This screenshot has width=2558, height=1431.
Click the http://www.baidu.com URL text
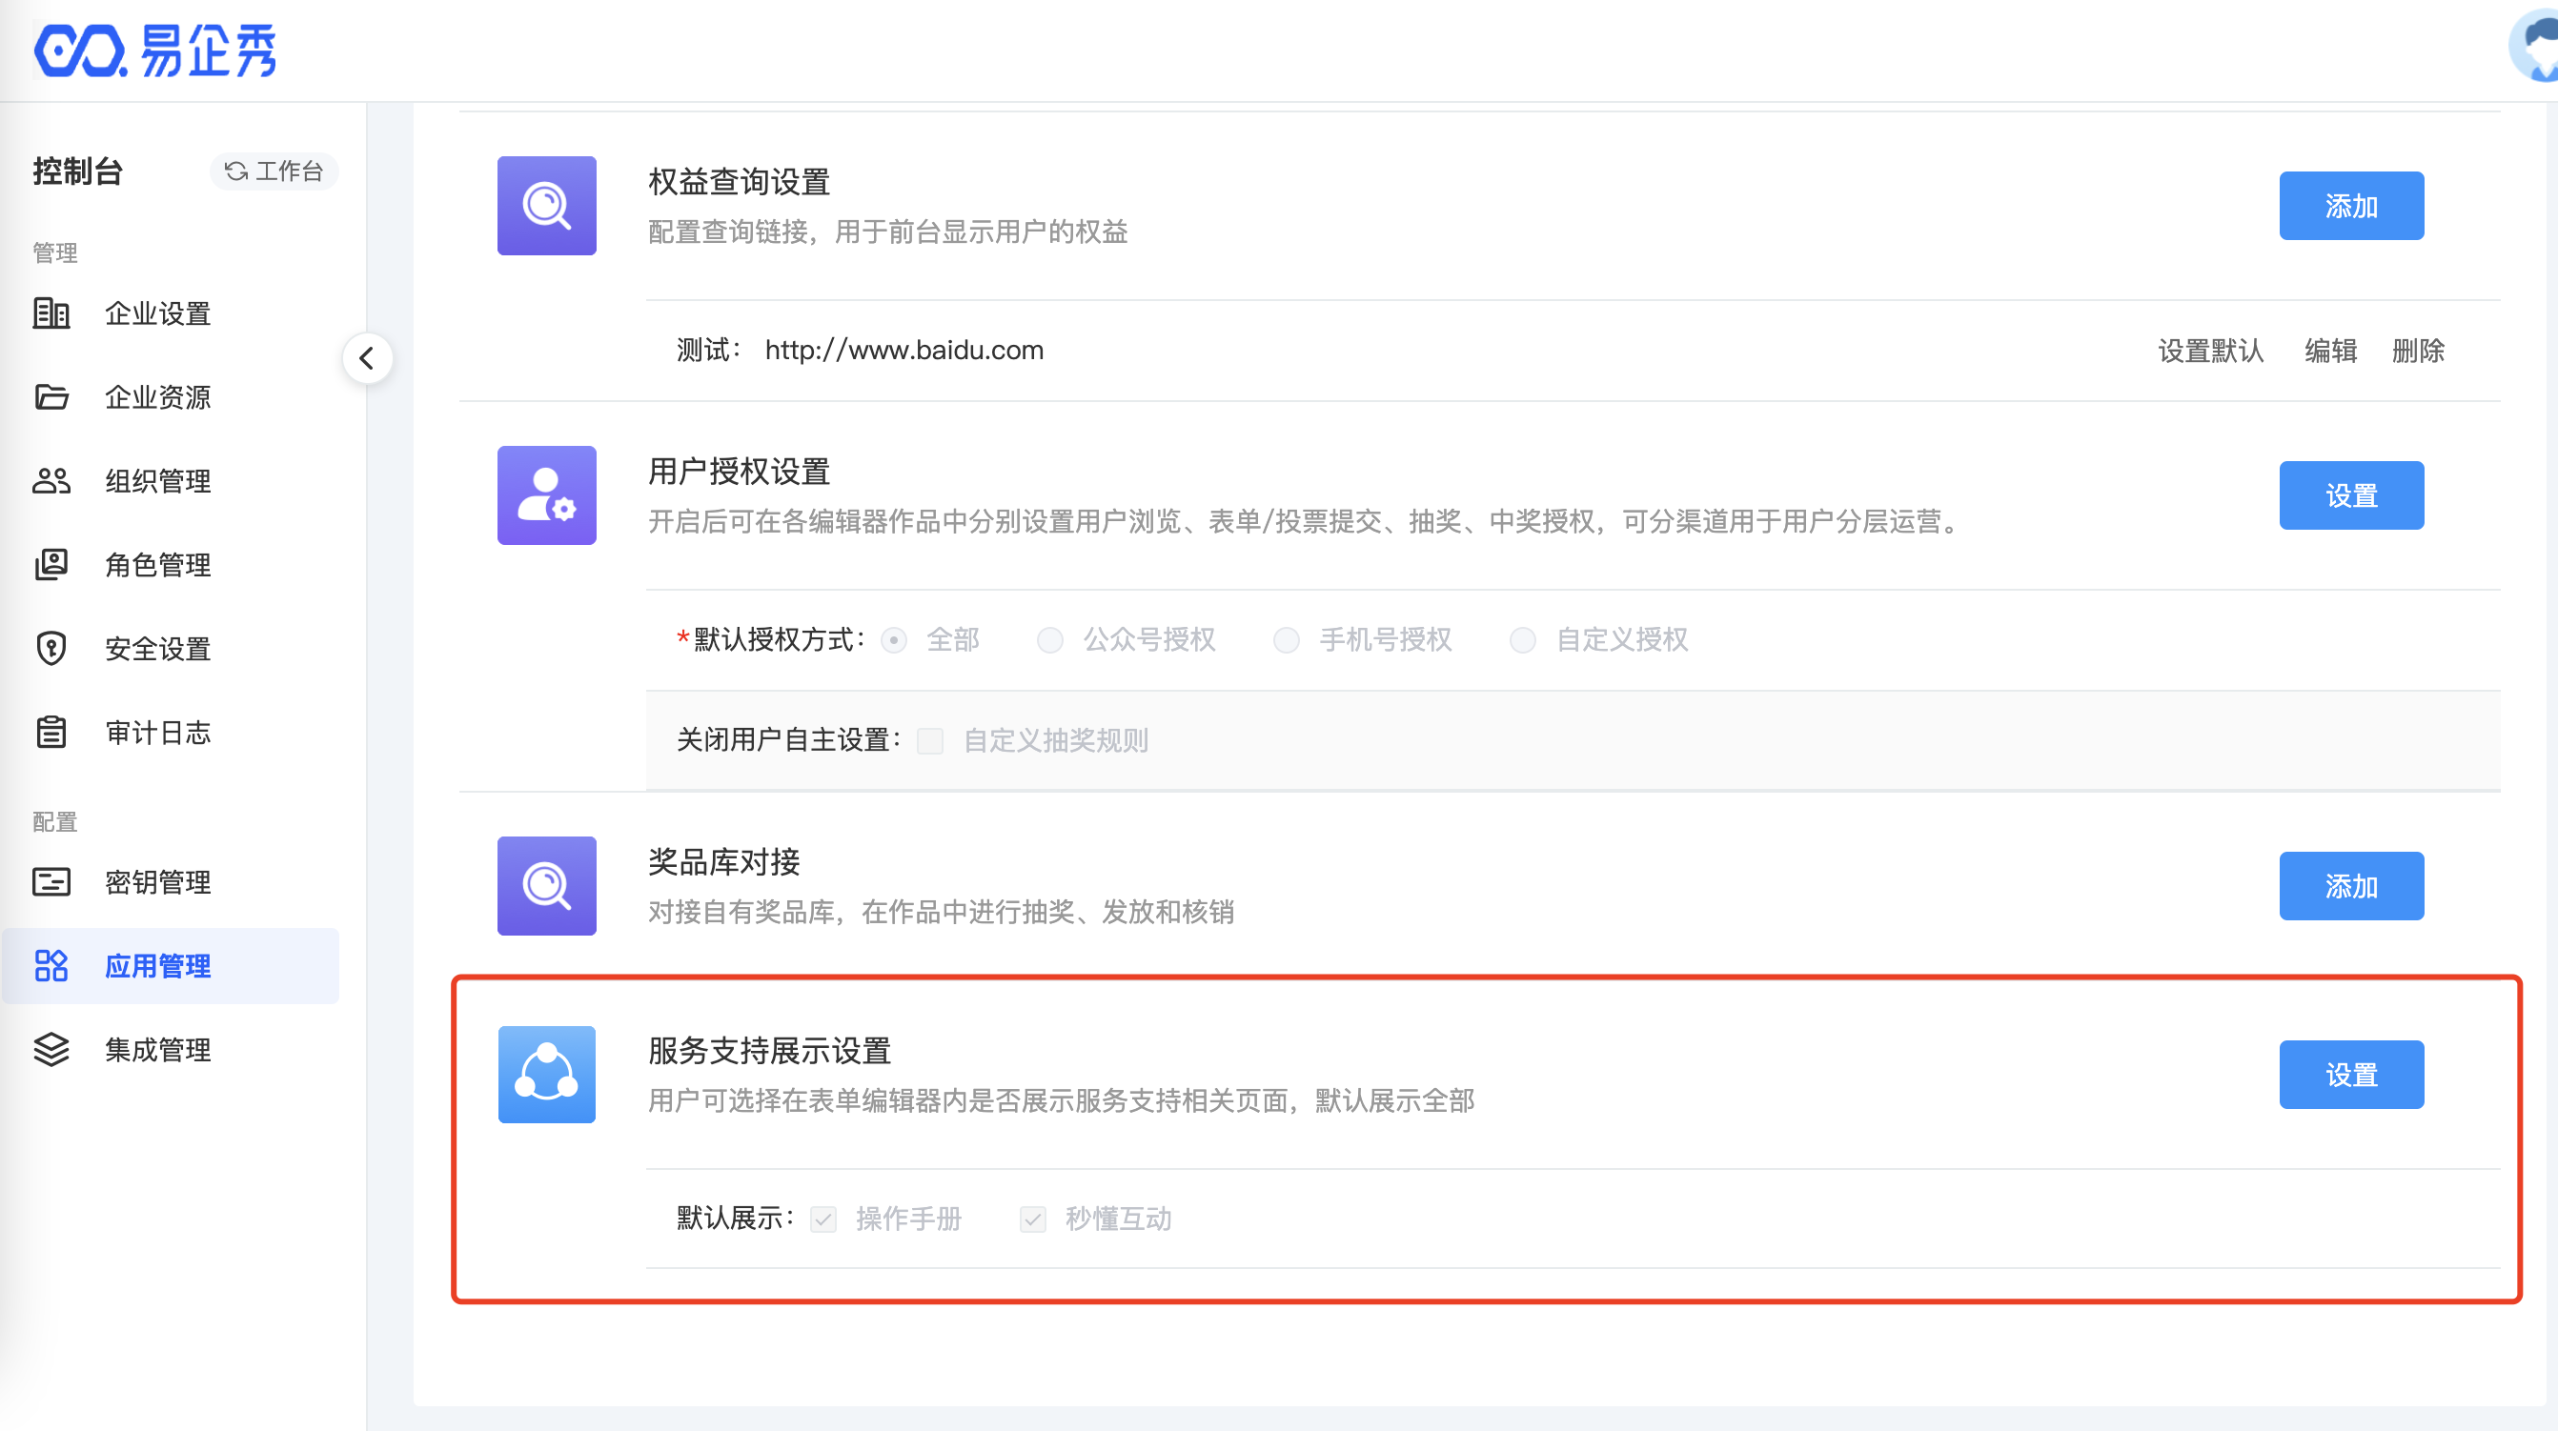point(903,351)
